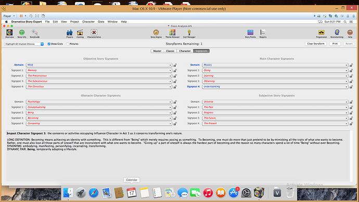Image resolution: width=359 pixels, height=202 pixels.
Task: Open the Casting tool
Action: [x=80, y=33]
